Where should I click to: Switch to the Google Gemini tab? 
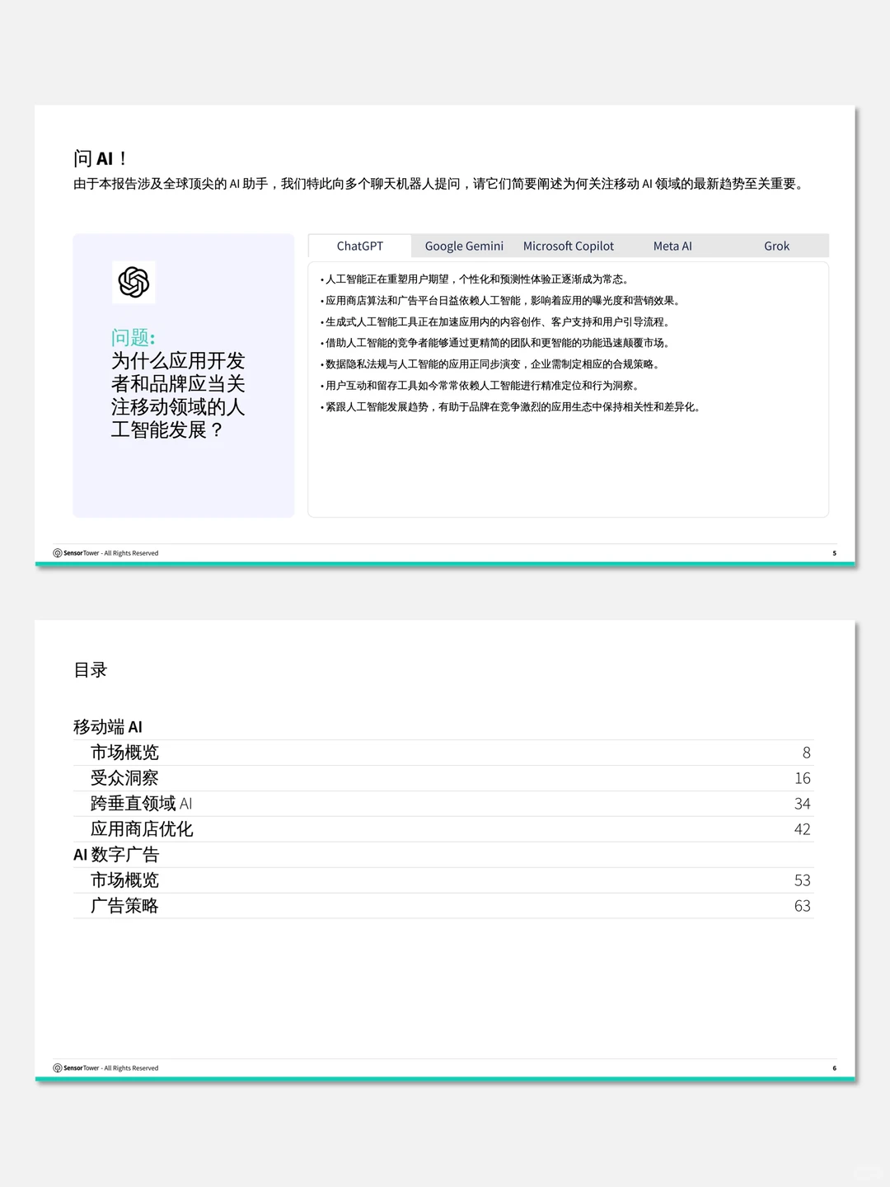tap(464, 246)
